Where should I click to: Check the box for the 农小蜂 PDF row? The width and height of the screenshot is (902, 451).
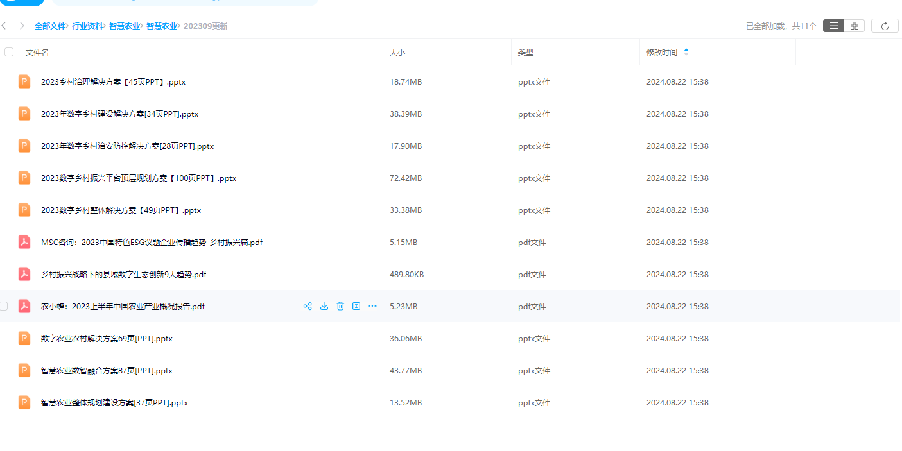[4, 307]
